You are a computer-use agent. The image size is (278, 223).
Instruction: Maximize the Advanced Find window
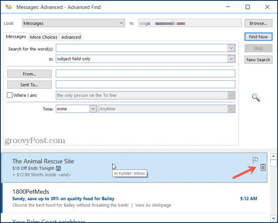coord(248,7)
